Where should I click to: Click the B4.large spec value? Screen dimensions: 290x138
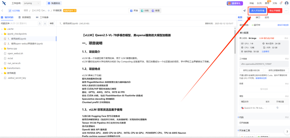[x=253, y=38]
